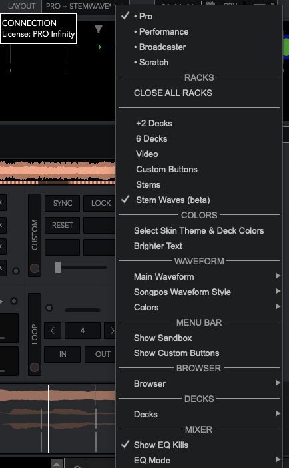Click the horizontal slider under RESET button

[x=80, y=267]
